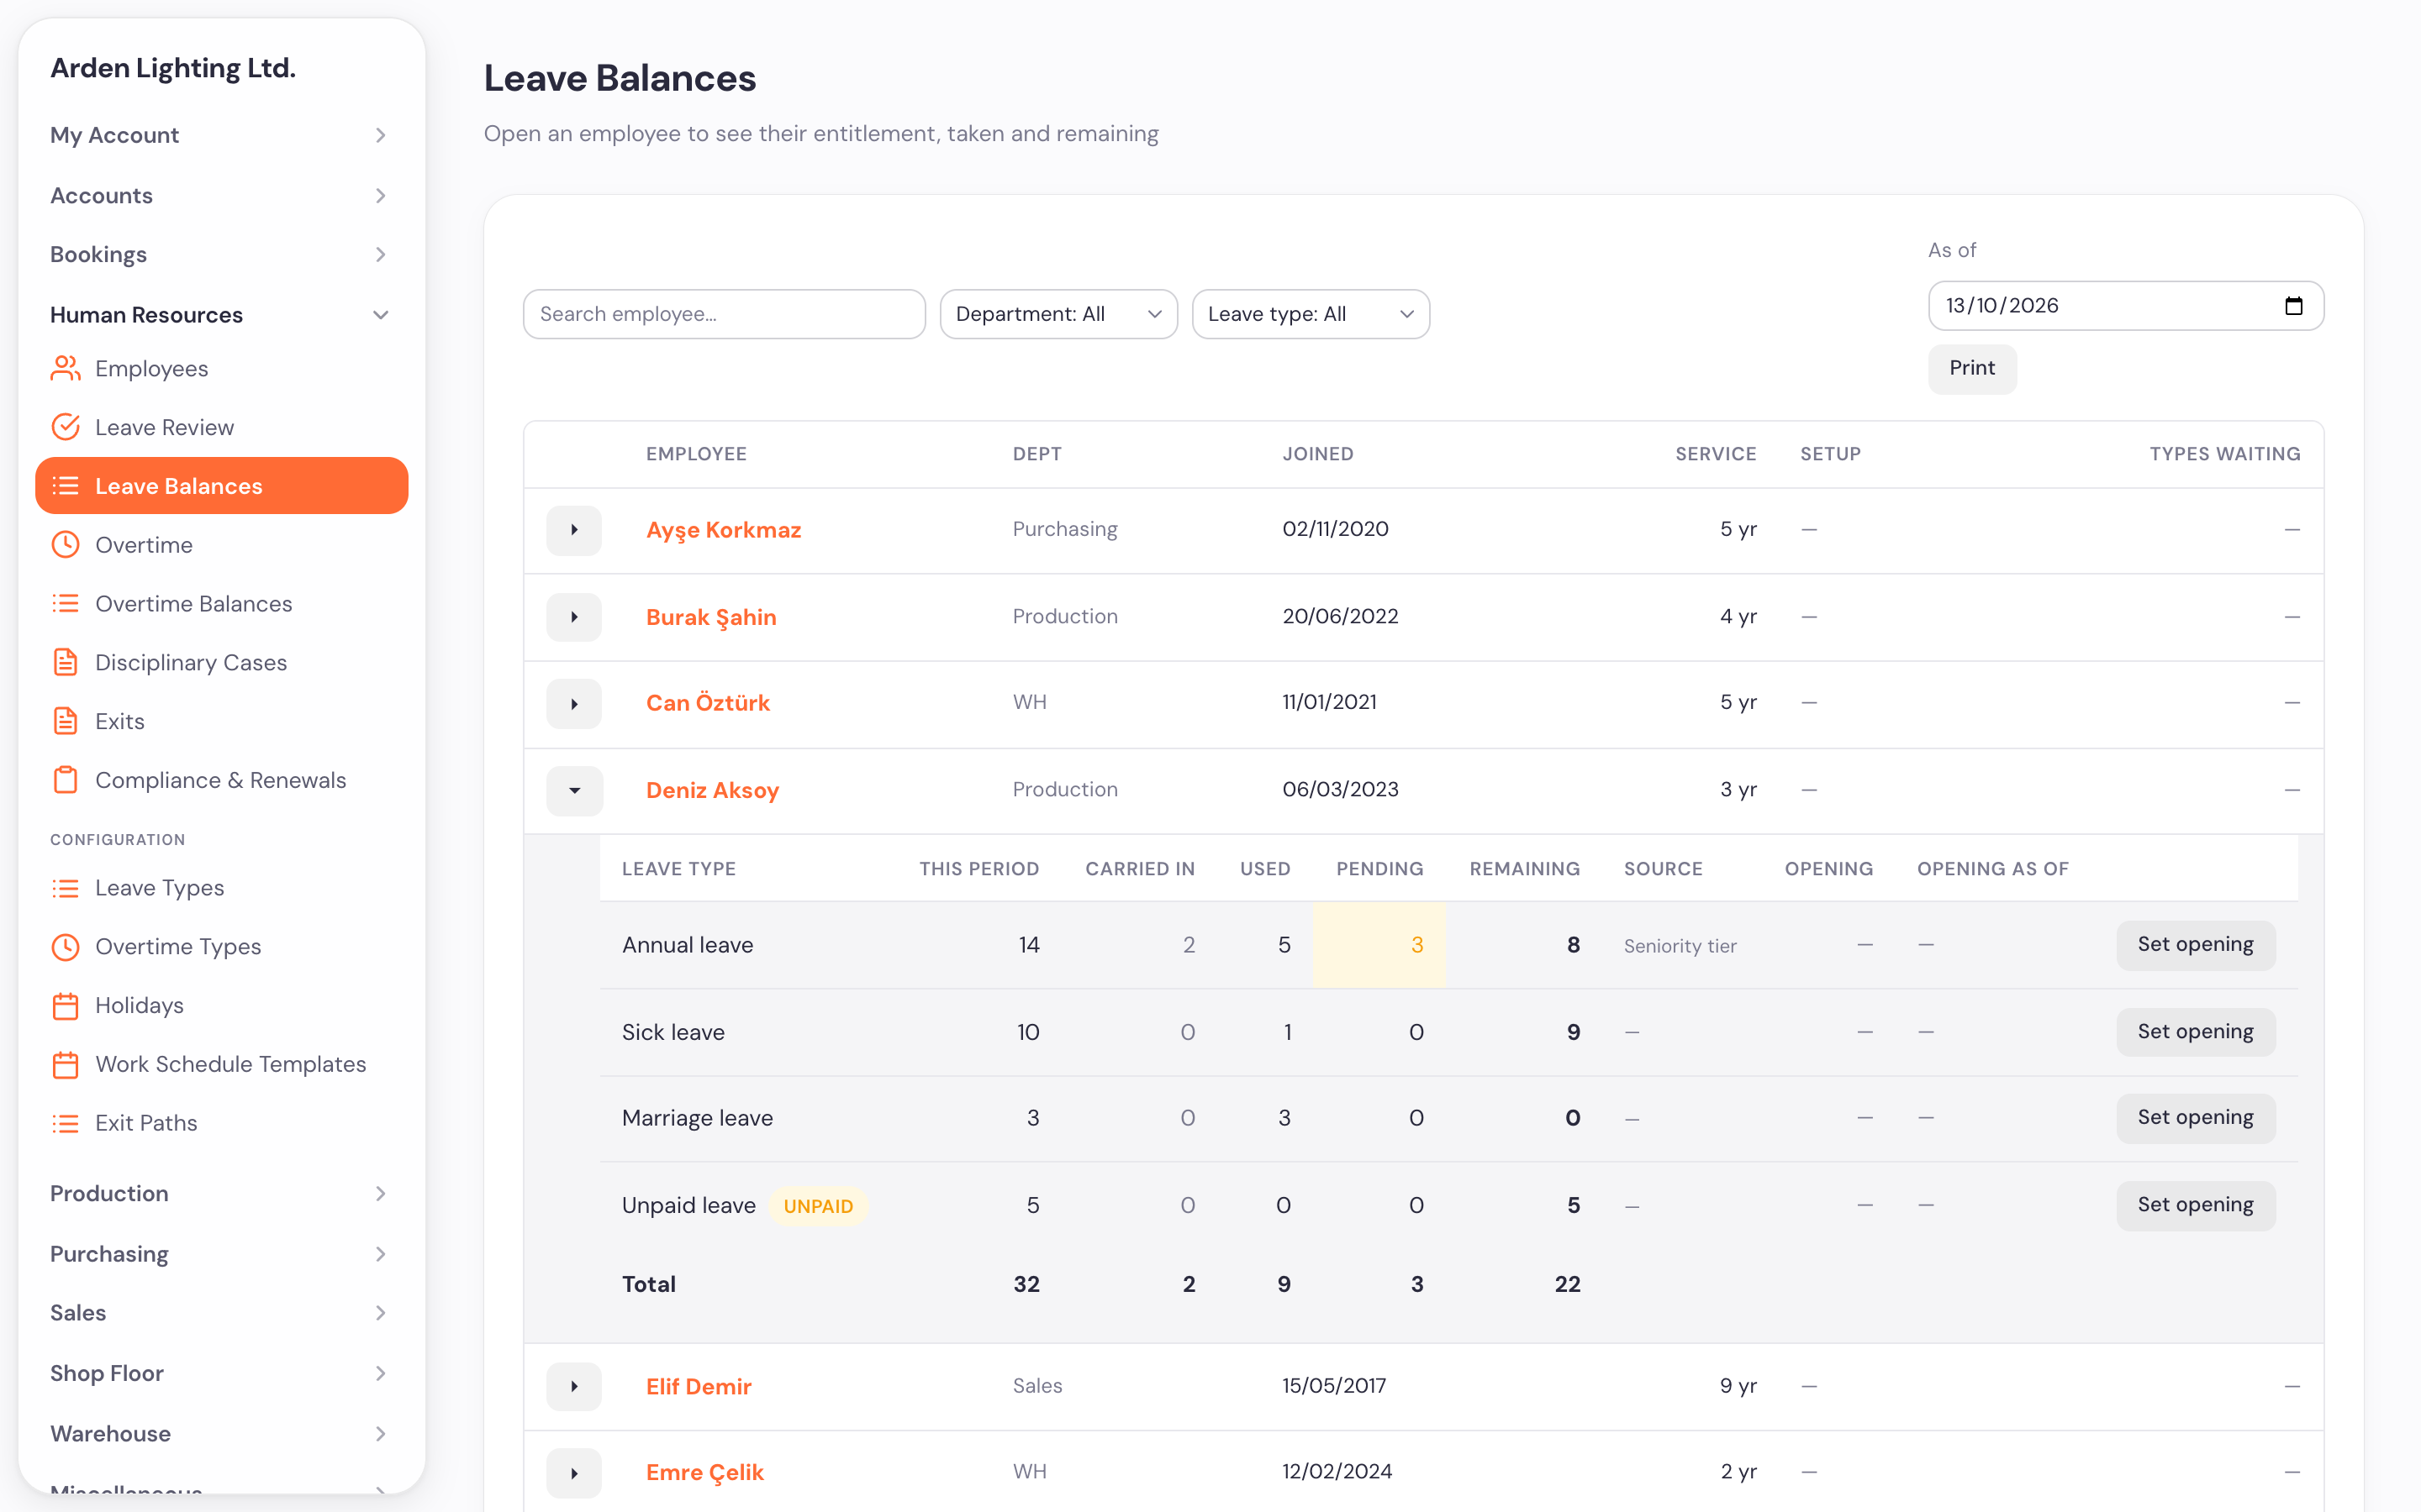
Task: Open the Leave type: All dropdown
Action: tap(1311, 314)
